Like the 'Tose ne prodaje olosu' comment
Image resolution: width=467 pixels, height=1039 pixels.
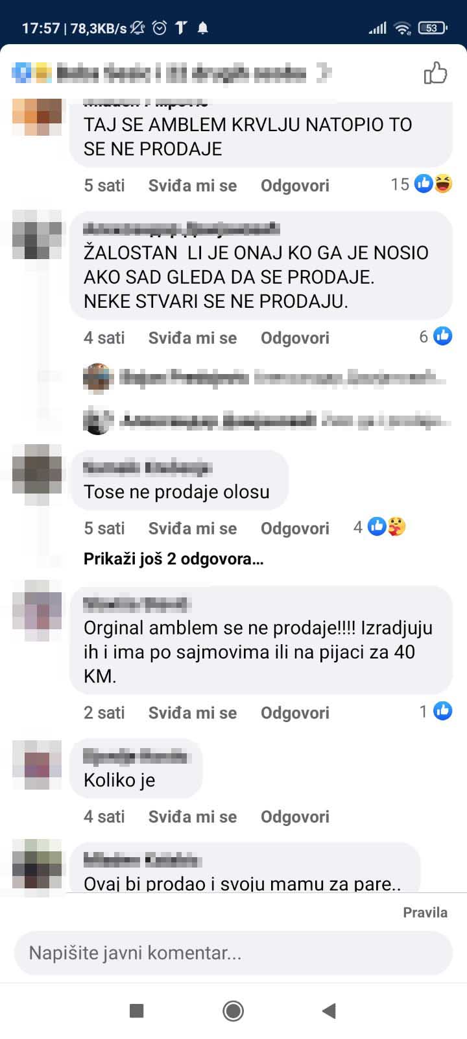(x=193, y=529)
